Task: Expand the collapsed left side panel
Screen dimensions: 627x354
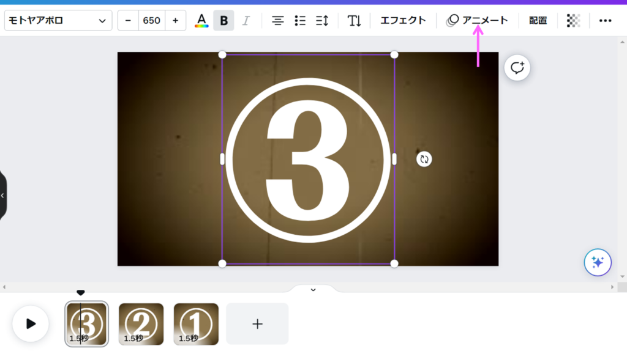Action: click(3, 196)
